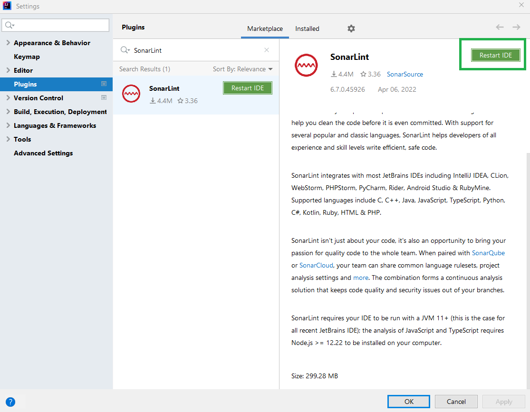
Task: Expand the Editor settings section
Action: point(8,70)
